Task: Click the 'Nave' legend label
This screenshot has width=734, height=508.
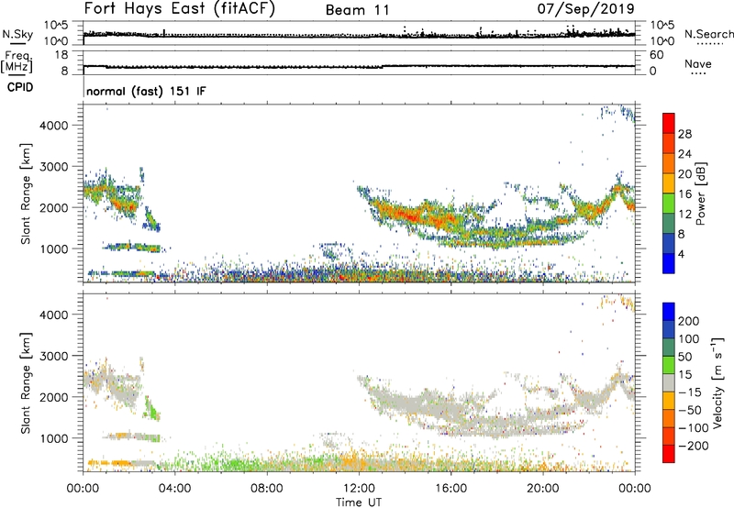Action: point(698,63)
